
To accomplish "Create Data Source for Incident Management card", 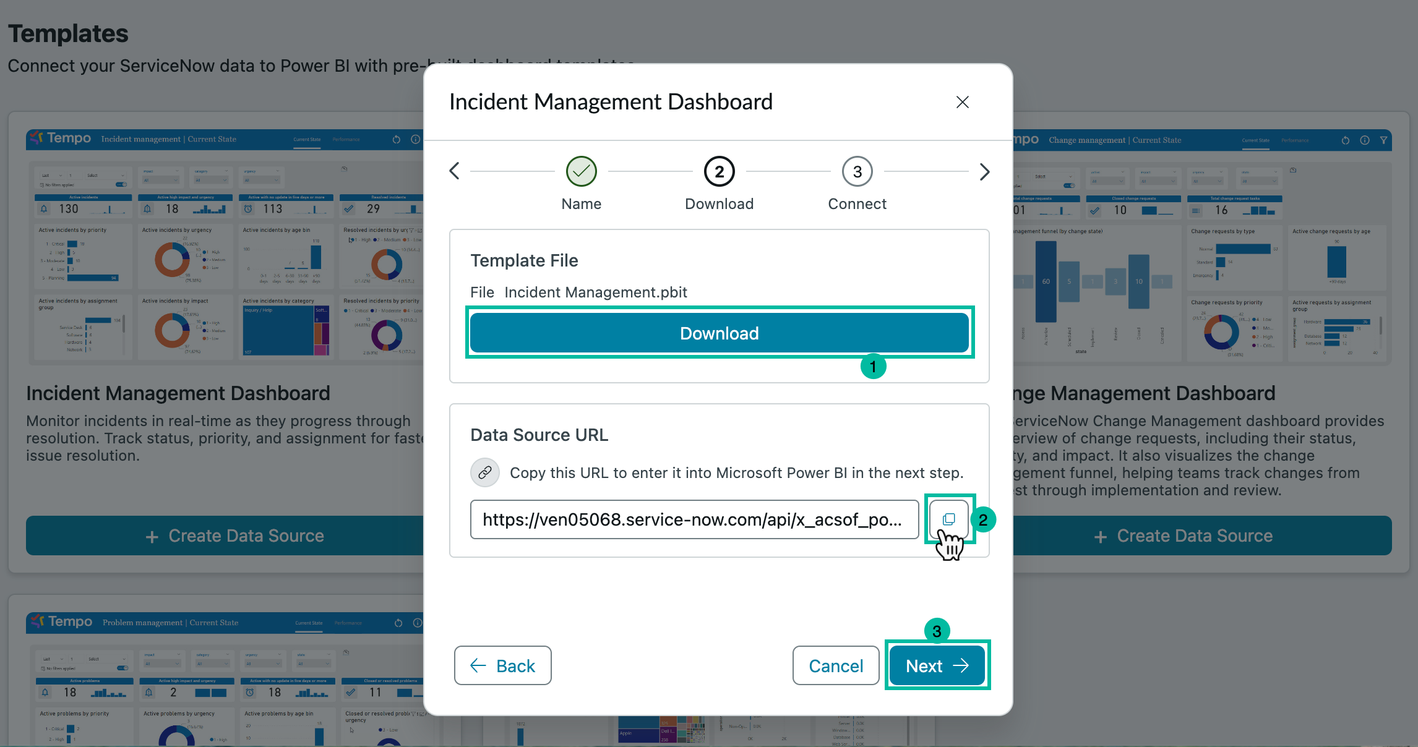I will [225, 536].
